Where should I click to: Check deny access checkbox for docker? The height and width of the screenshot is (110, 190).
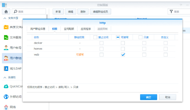pos(101,43)
